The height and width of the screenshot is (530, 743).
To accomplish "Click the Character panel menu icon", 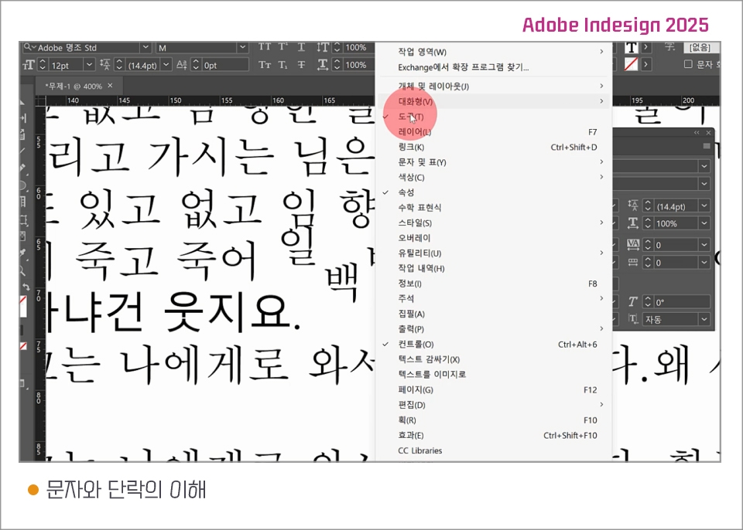I will pos(707,146).
